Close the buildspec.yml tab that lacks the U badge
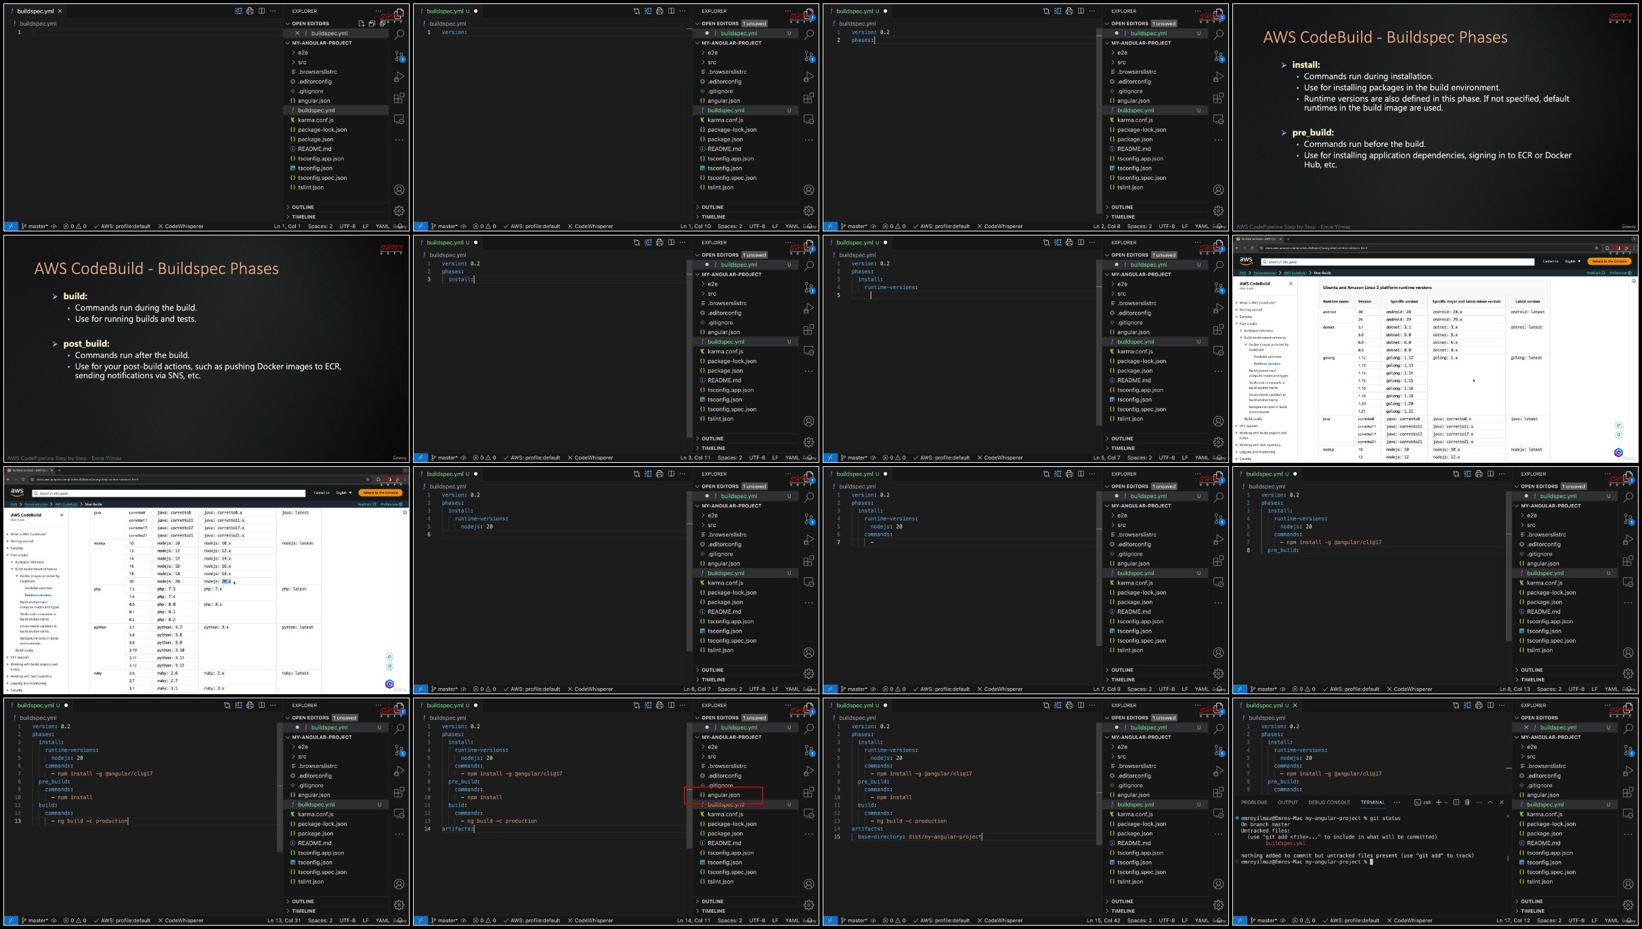The width and height of the screenshot is (1642, 929). tap(60, 12)
